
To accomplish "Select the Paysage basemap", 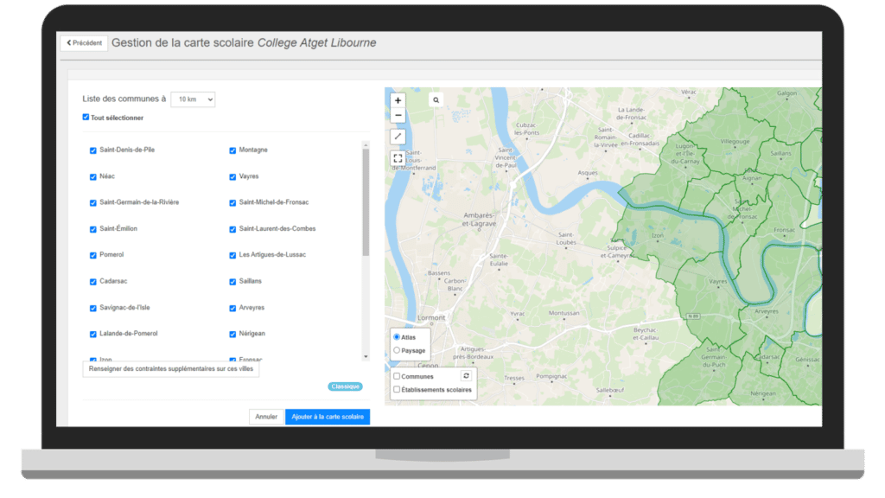I will pyautogui.click(x=397, y=351).
